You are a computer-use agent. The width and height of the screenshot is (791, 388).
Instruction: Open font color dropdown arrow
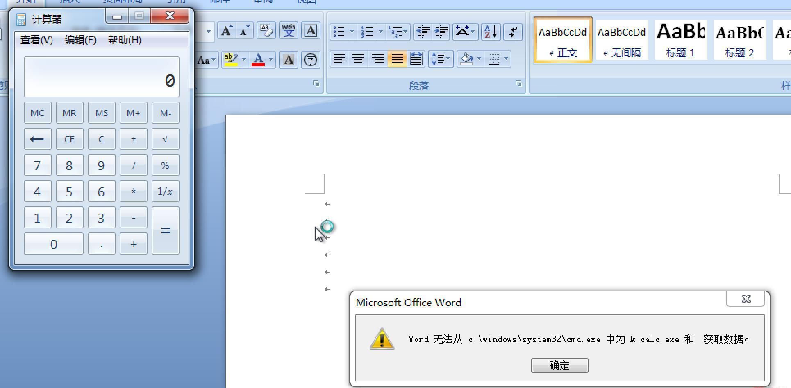[271, 60]
